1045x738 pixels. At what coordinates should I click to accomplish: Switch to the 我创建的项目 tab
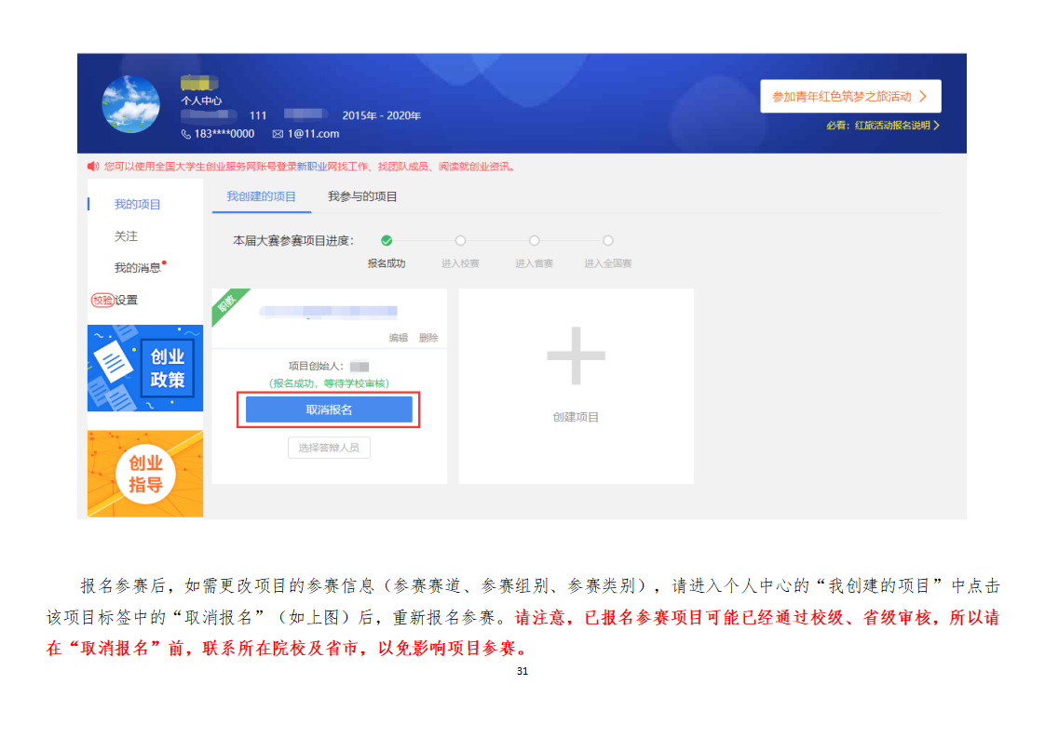[261, 196]
